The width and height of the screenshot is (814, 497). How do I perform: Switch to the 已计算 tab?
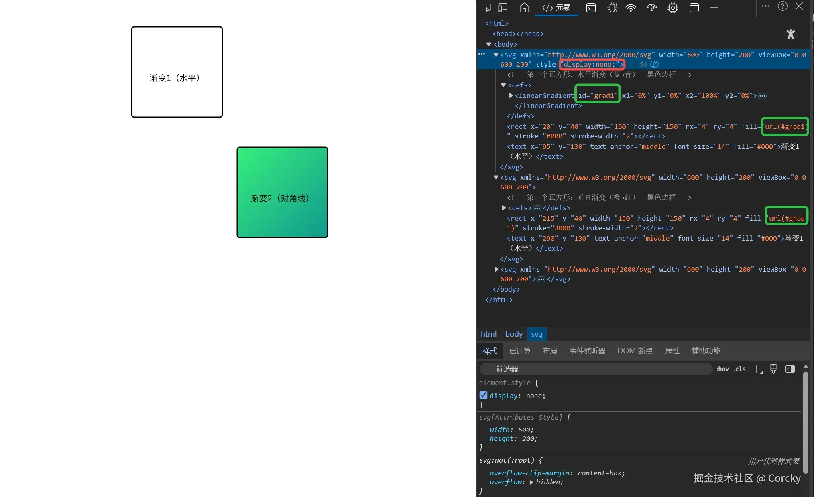pos(520,351)
